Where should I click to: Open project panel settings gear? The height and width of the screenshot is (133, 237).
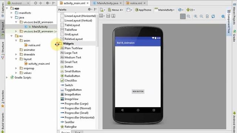pyautogui.click(x=48, y=3)
